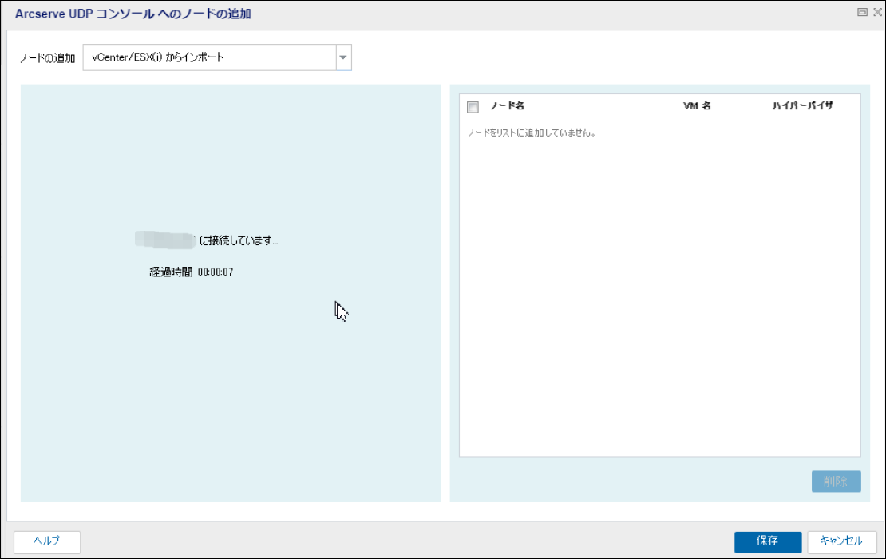The width and height of the screenshot is (886, 559).
Task: Click the ノードの追加 field label
Action: click(x=47, y=58)
